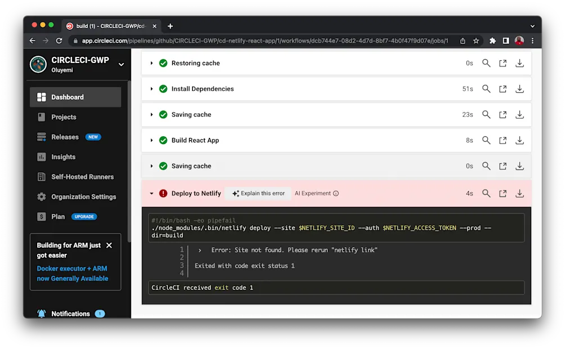The width and height of the screenshot is (565, 349).
Task: Expand the Restoring cache step
Action: [151, 63]
